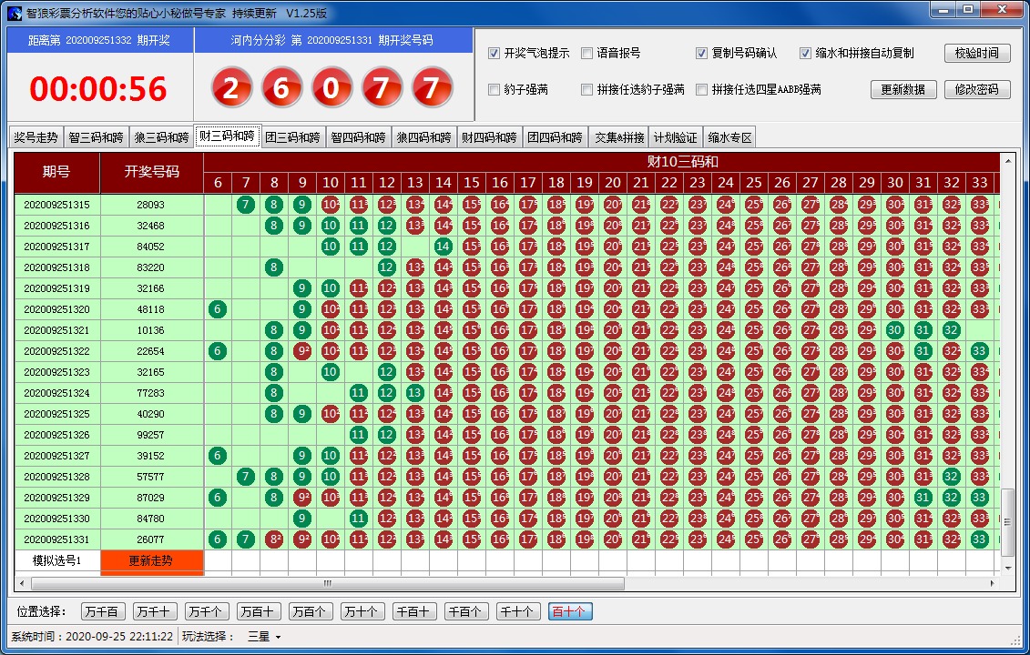The width and height of the screenshot is (1030, 655).
Task: Open the 玩法选择 三星 dropdown
Action: click(x=265, y=637)
